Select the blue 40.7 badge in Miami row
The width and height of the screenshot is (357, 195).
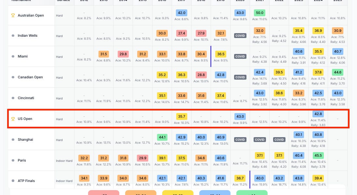337,51
